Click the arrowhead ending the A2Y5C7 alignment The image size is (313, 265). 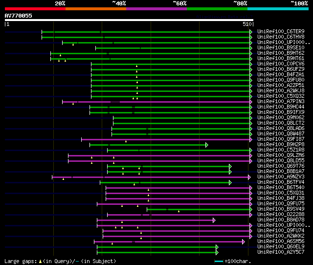pos(217,253)
